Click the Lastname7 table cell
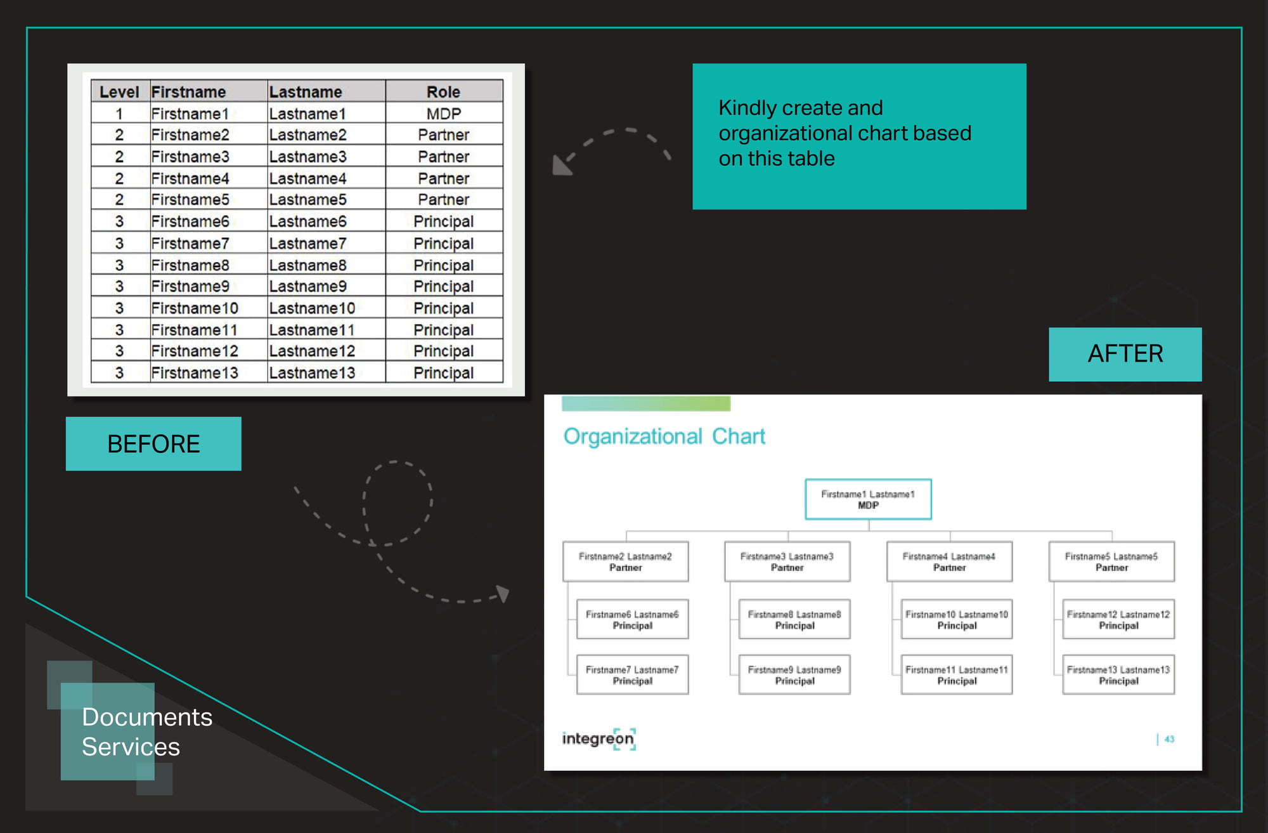This screenshot has height=833, width=1268. 327,243
